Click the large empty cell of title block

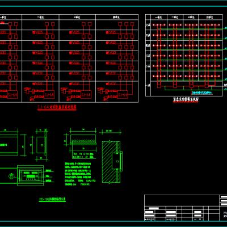tap(182, 200)
